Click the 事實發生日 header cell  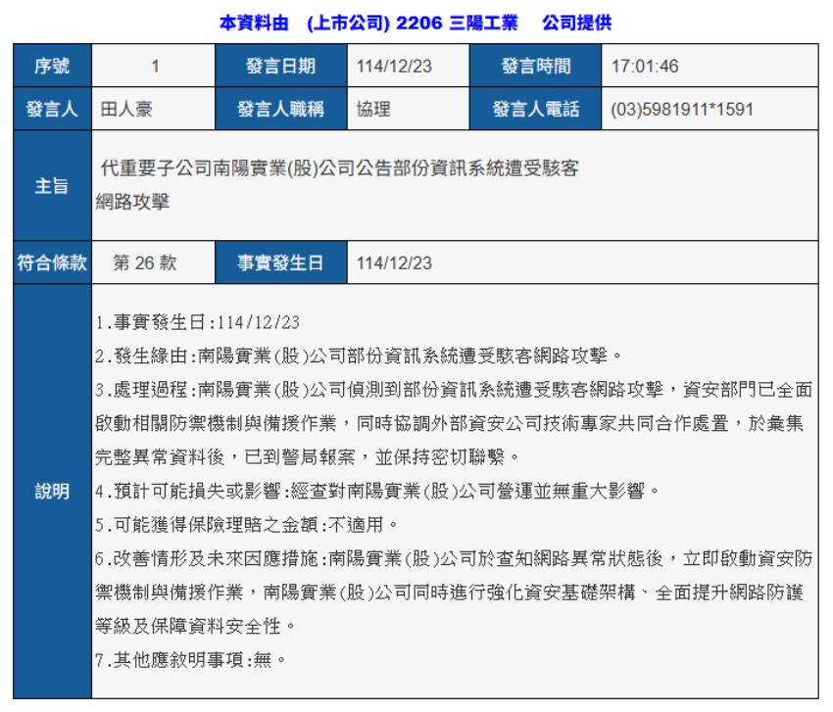280,262
